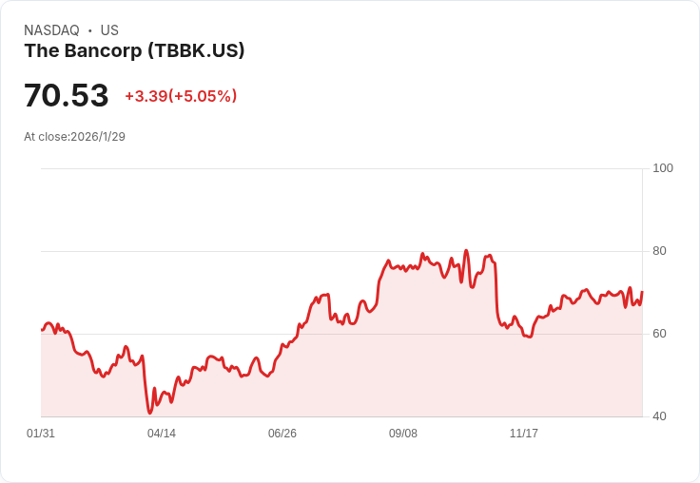Click the 01/31 date axis label

coord(41,434)
